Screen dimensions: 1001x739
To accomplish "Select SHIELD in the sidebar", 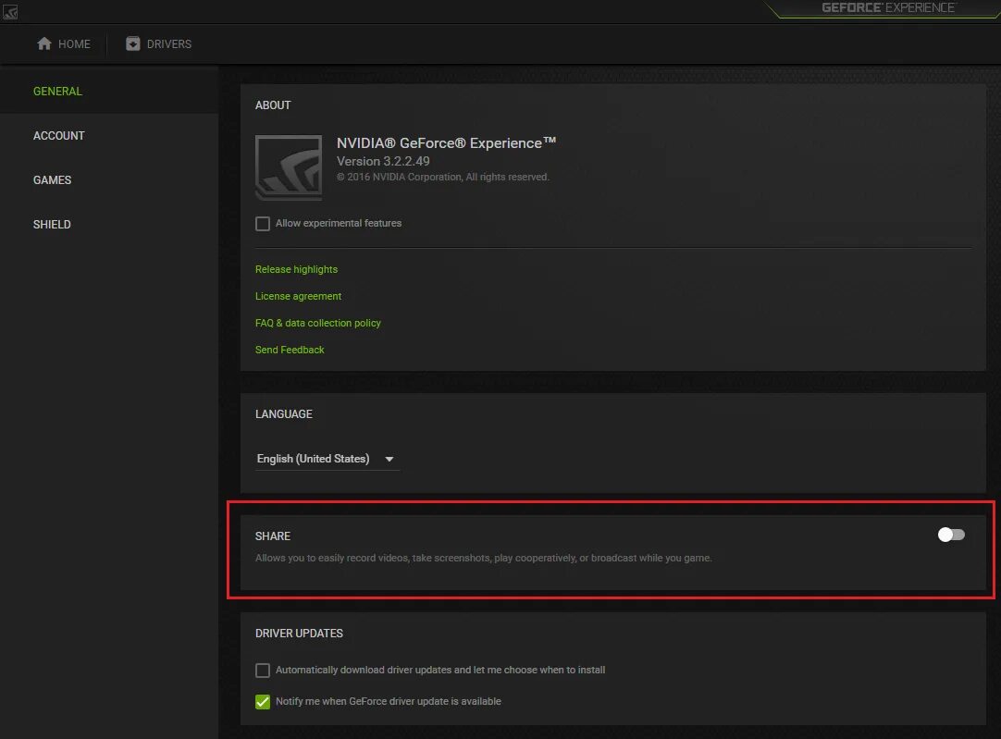I will pyautogui.click(x=52, y=225).
